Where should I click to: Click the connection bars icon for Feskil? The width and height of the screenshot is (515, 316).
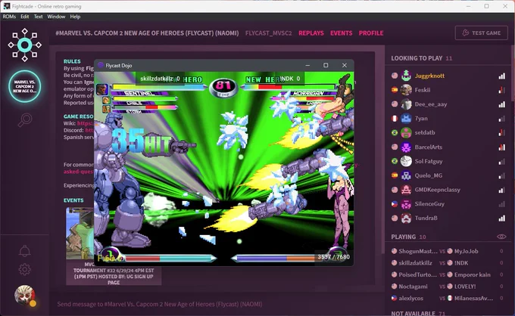(502, 90)
